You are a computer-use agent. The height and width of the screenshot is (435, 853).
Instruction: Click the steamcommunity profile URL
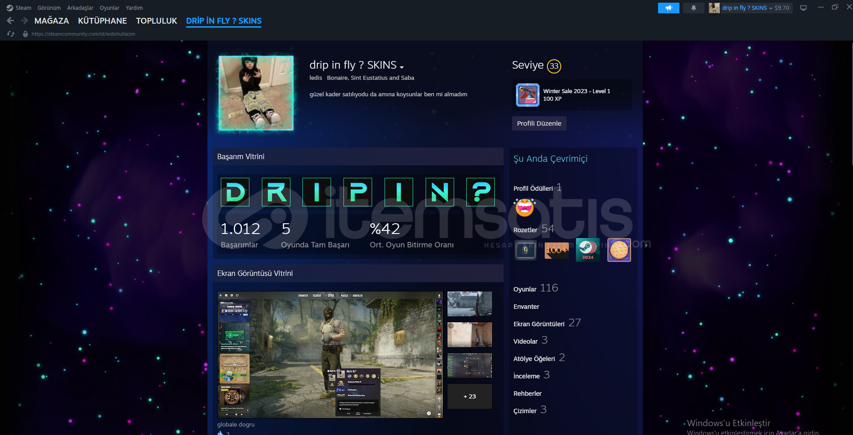pyautogui.click(x=83, y=34)
